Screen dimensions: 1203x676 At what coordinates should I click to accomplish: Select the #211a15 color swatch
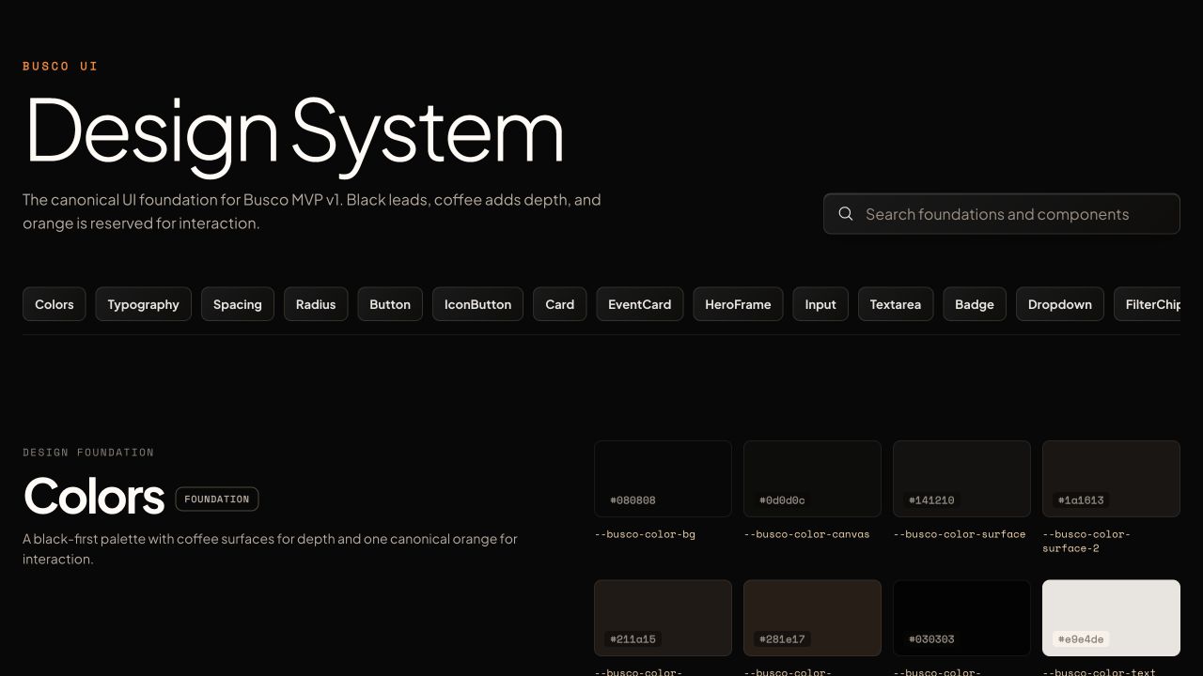pyautogui.click(x=663, y=618)
